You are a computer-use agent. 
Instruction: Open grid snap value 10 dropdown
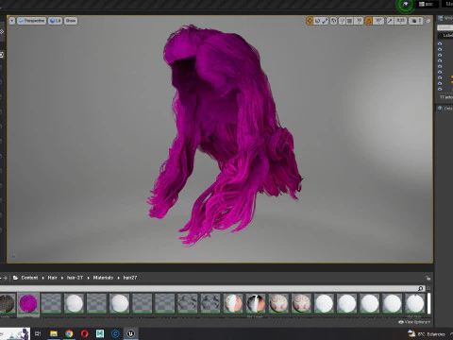[x=359, y=21]
